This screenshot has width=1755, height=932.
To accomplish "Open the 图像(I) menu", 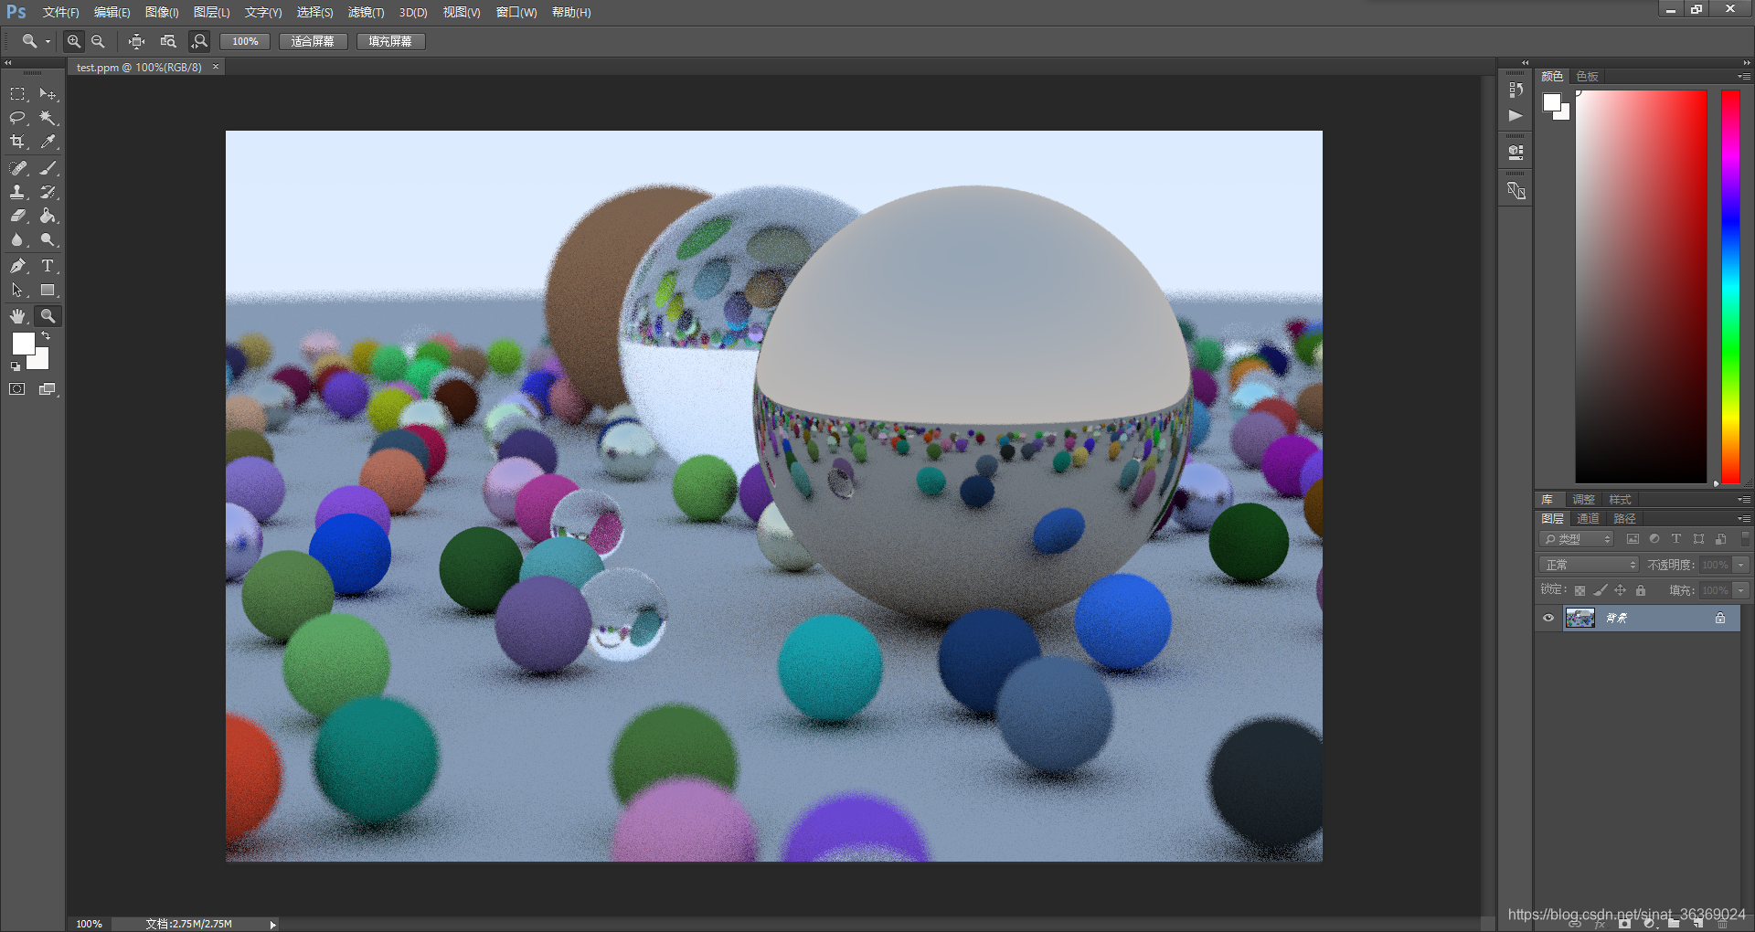I will click(x=162, y=13).
